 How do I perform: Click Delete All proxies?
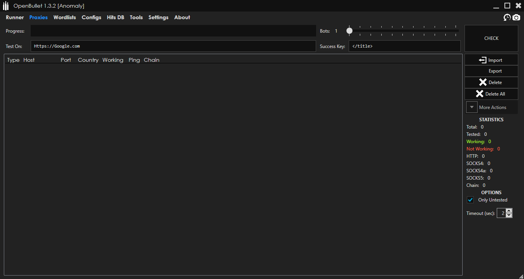pyautogui.click(x=491, y=94)
